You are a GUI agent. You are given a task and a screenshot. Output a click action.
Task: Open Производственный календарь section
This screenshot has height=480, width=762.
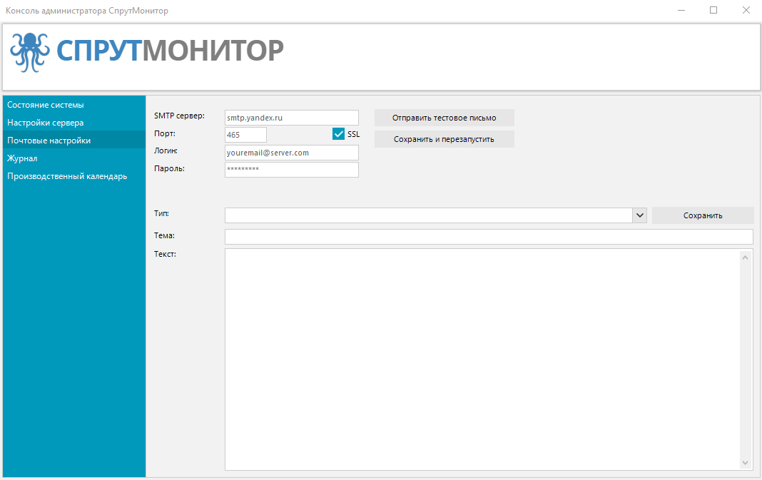tap(67, 176)
